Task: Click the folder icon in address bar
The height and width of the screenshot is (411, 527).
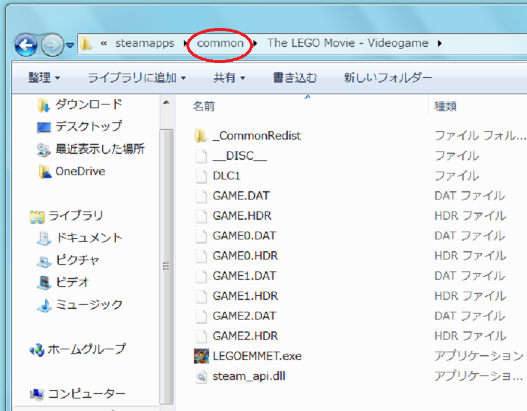Action: click(x=85, y=43)
